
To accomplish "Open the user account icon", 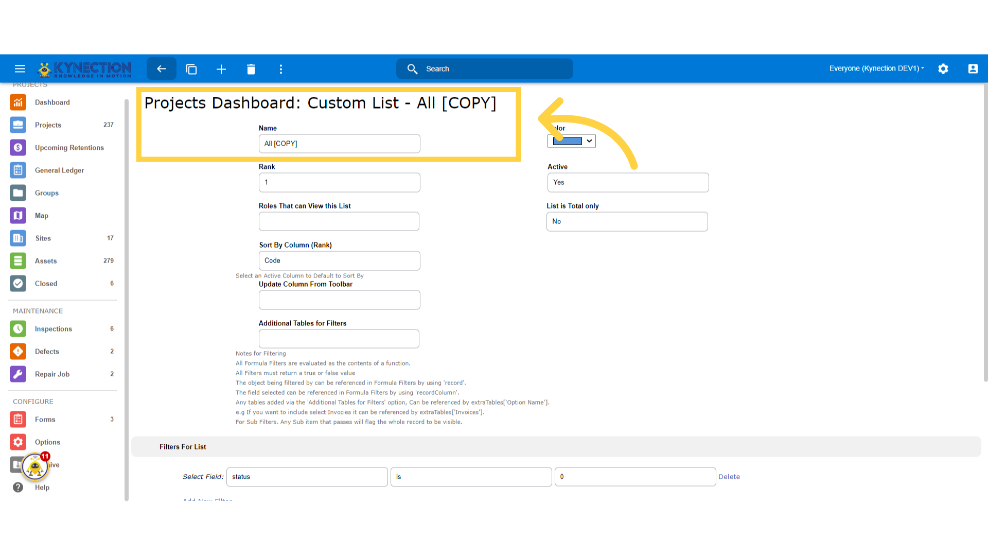I will (x=973, y=69).
